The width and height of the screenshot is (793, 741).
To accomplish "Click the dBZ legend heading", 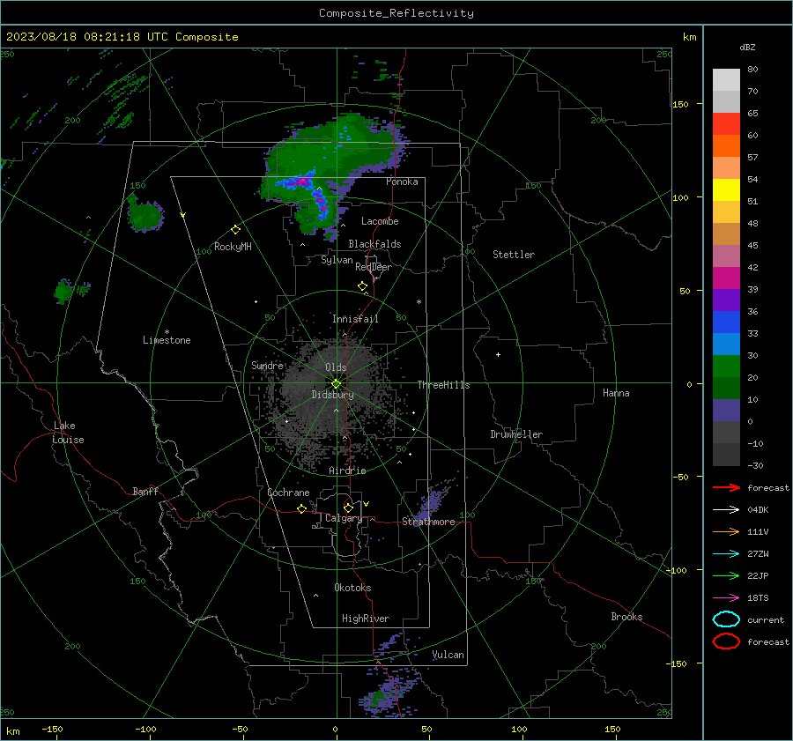I will click(x=747, y=48).
